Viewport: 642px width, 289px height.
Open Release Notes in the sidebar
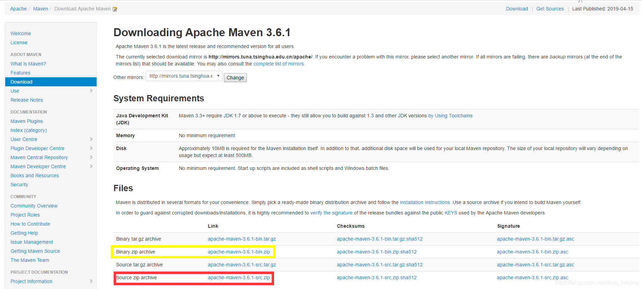(27, 100)
